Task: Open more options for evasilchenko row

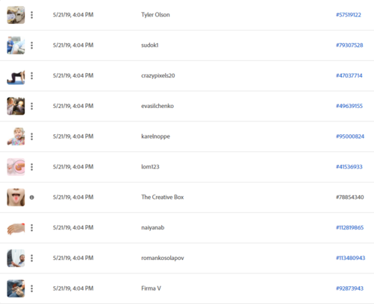Action: [x=31, y=106]
